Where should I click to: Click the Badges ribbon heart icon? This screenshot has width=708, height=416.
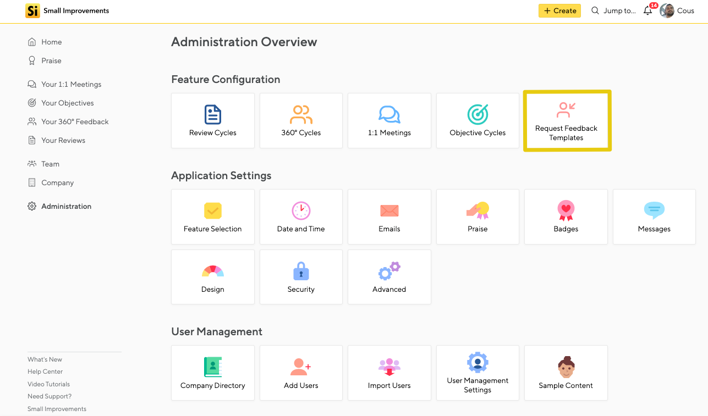pyautogui.click(x=566, y=211)
